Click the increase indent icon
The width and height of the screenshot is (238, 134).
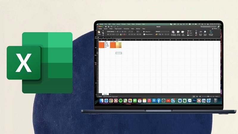pos(140,34)
